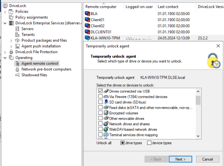Viewport: 224px width, 166px height.
Task: Click the Policies folder icon
Action: pos(11,12)
